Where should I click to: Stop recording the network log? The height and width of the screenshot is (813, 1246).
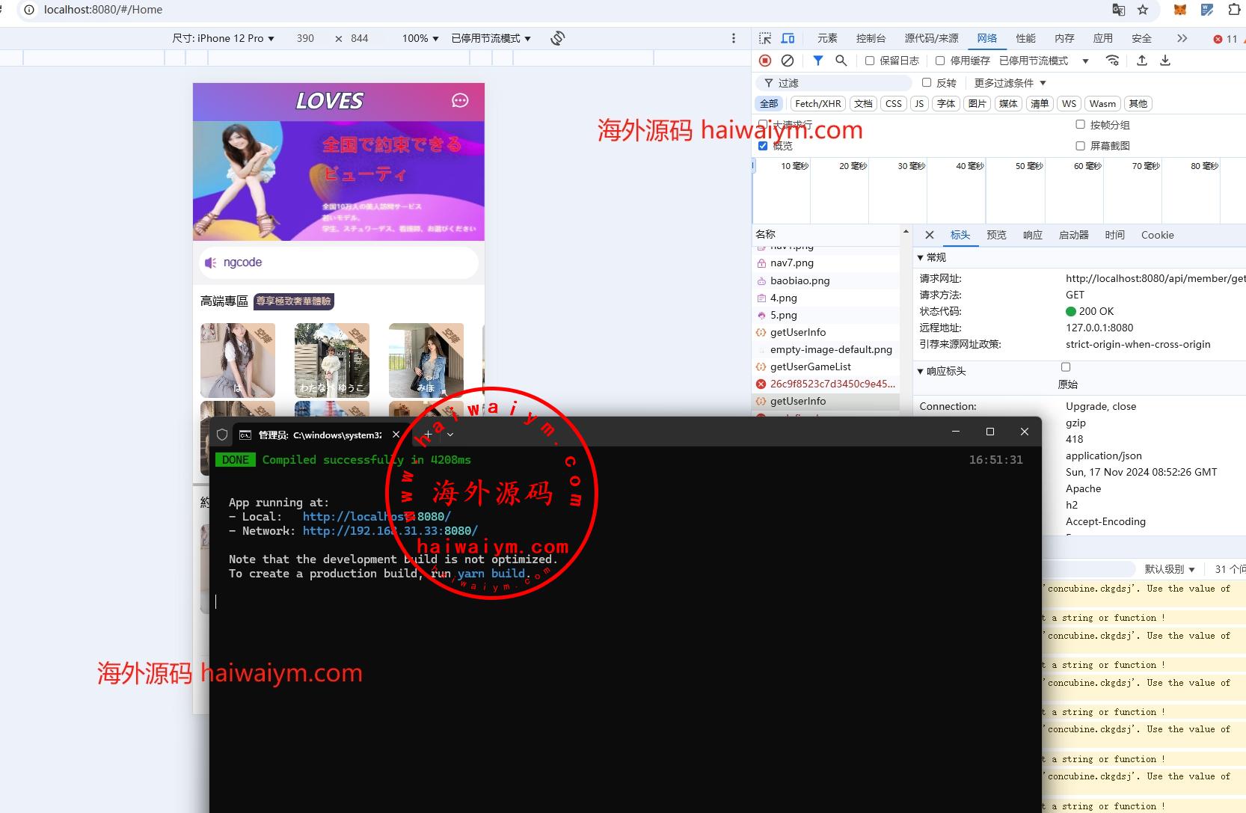point(764,61)
